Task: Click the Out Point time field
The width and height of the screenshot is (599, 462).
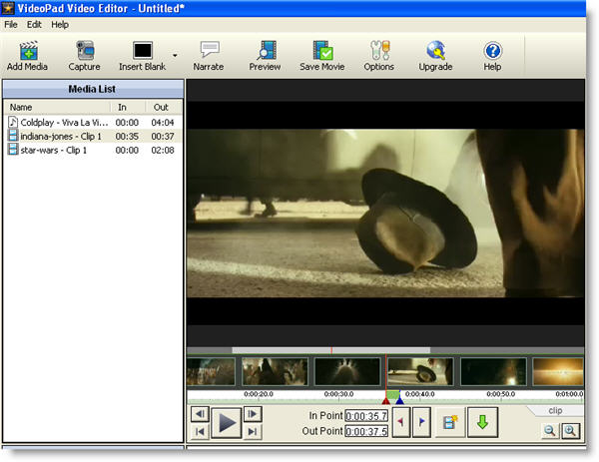Action: coord(366,431)
